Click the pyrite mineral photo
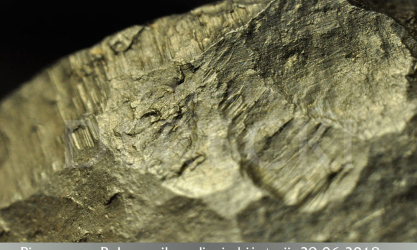This screenshot has height=250, width=417. (209, 121)
